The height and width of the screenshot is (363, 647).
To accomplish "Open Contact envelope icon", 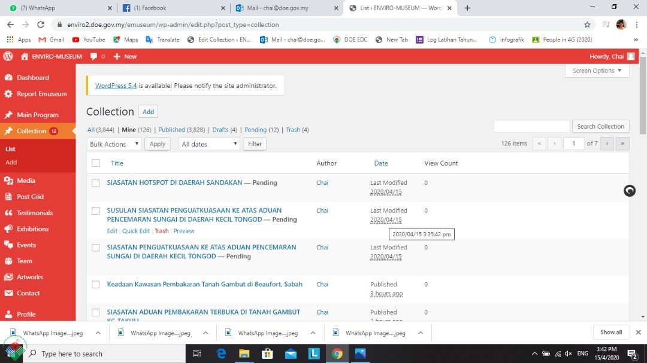I will (x=8, y=293).
